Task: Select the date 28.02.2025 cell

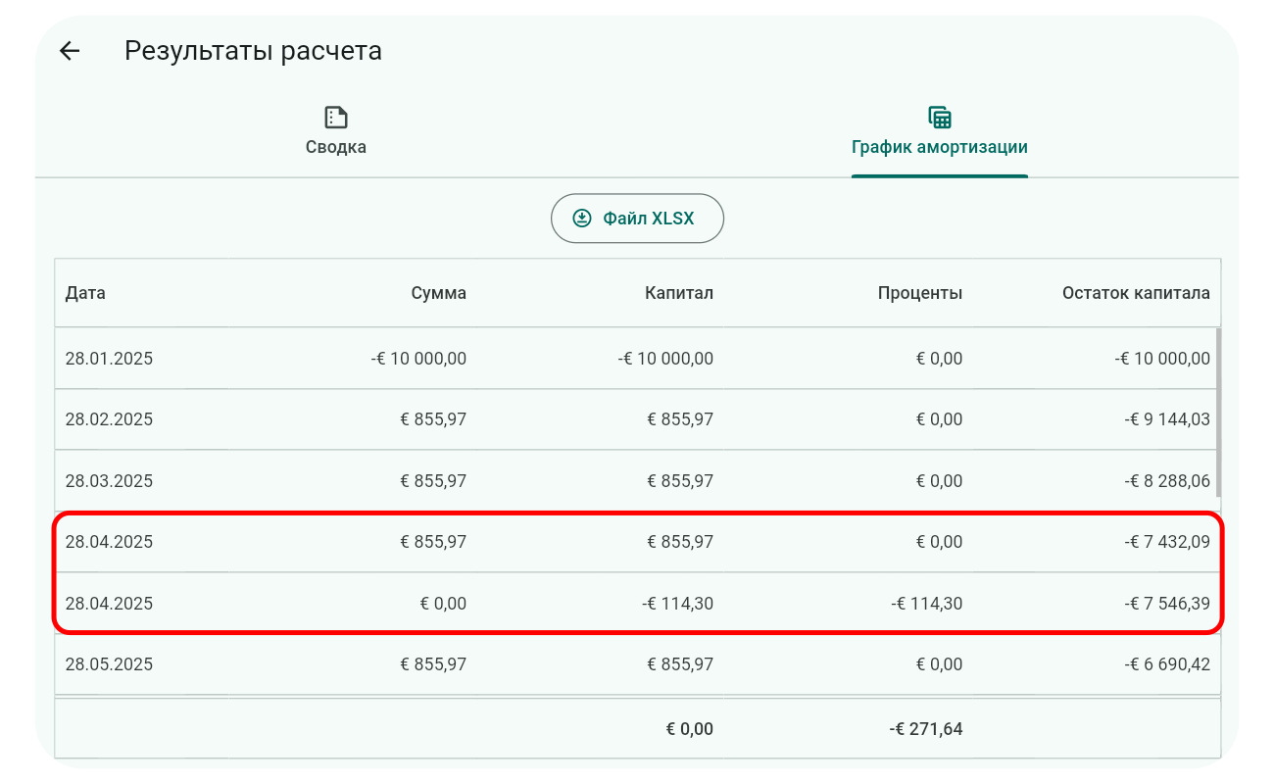Action: point(109,419)
